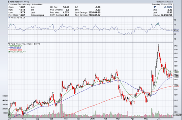The width and height of the screenshot is (182, 120).
Task: Click the Next Earnings date 2026-07-27
Action: 94,15
